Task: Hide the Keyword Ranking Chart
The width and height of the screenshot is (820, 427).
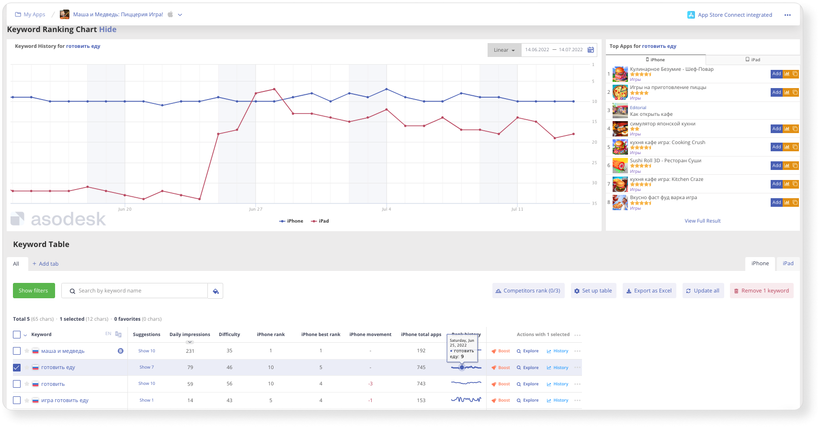Action: 108,29
